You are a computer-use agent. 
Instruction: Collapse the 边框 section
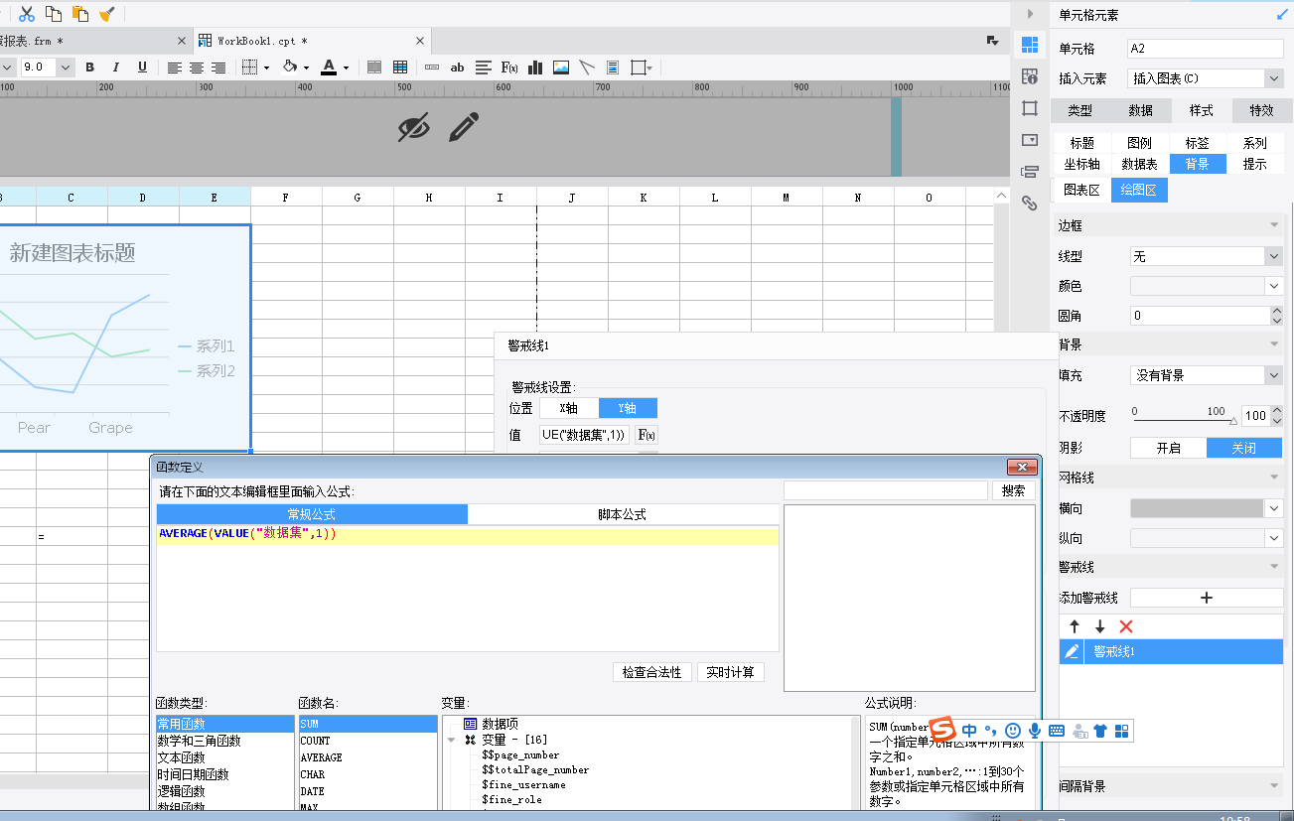(x=1273, y=225)
